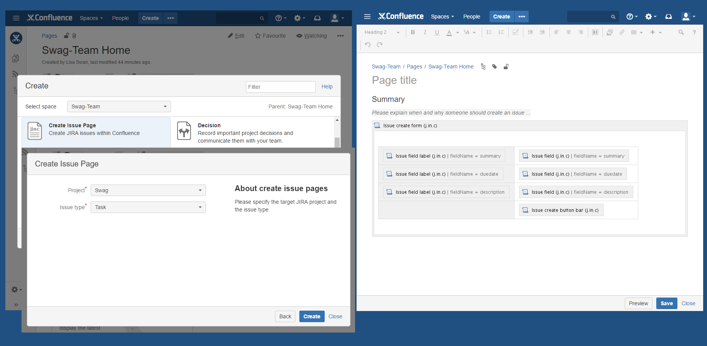The width and height of the screenshot is (707, 346).
Task: Open the page layout tool
Action: point(595,32)
